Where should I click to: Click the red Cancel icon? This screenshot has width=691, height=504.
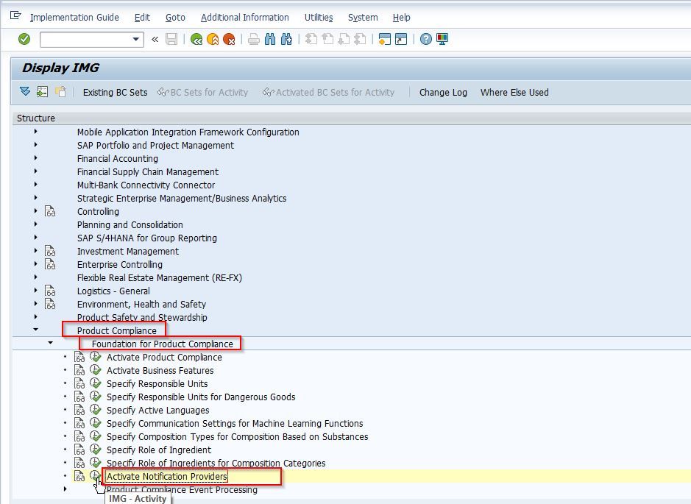coord(229,40)
